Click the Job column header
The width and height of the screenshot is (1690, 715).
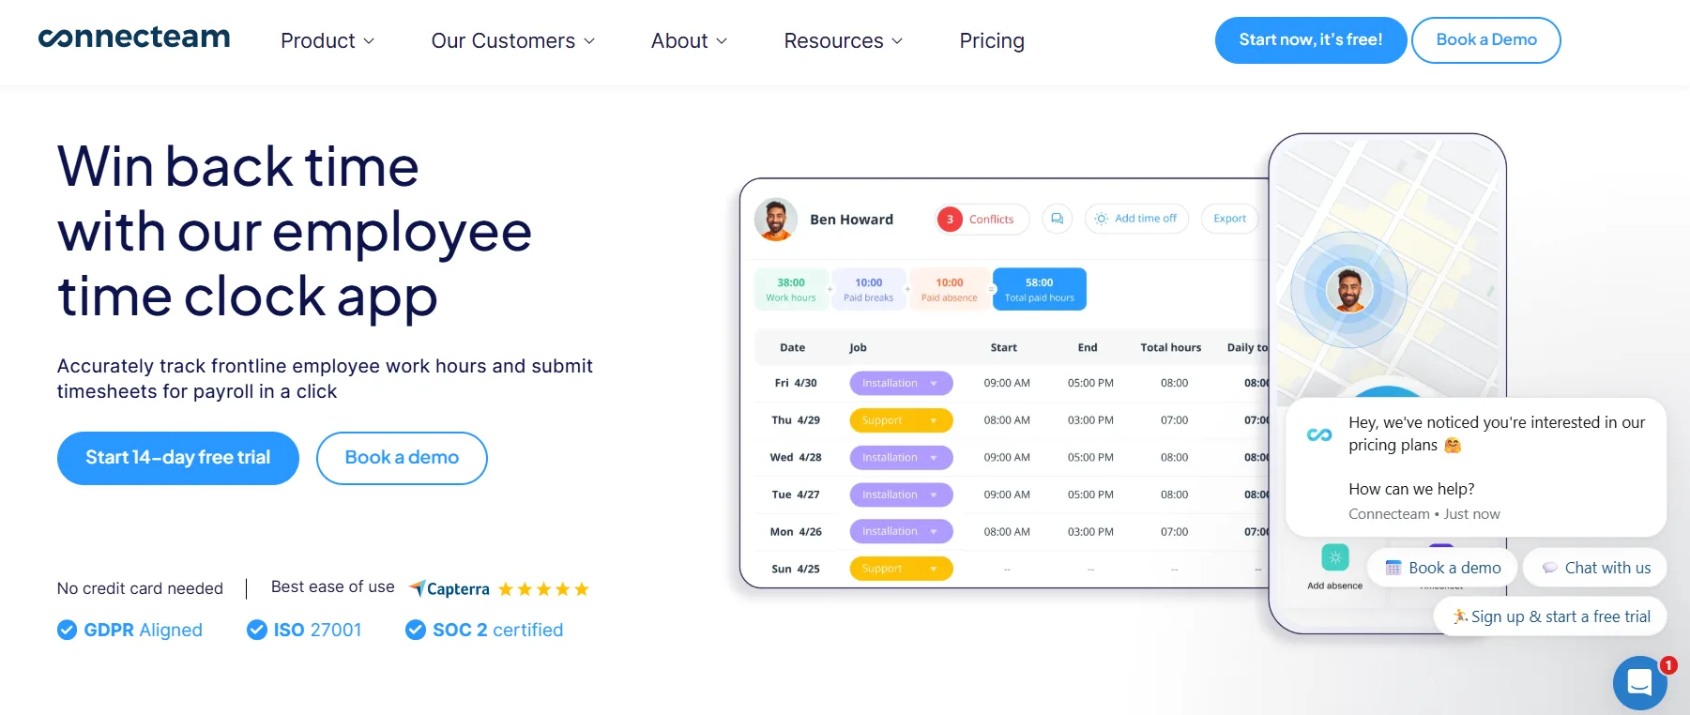[x=858, y=347]
